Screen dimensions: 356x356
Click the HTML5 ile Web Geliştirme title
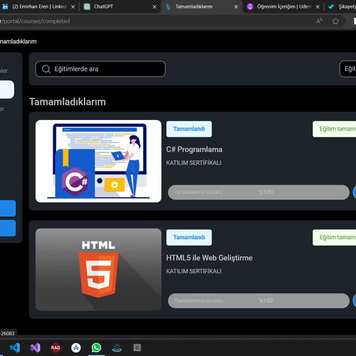(x=209, y=258)
